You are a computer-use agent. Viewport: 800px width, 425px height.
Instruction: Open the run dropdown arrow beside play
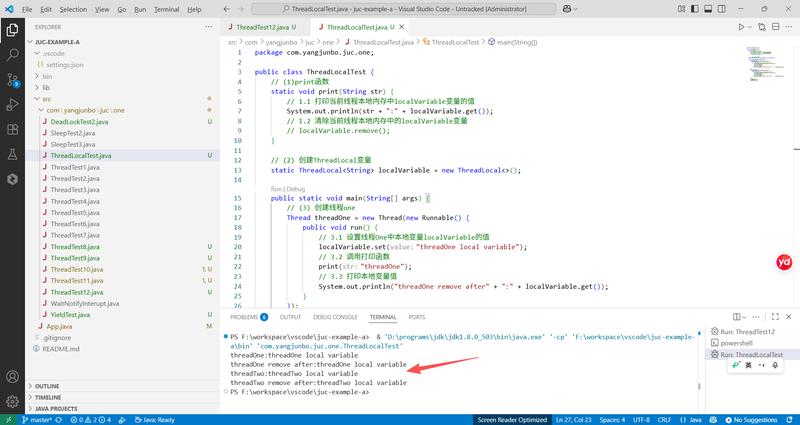pyautogui.click(x=750, y=27)
